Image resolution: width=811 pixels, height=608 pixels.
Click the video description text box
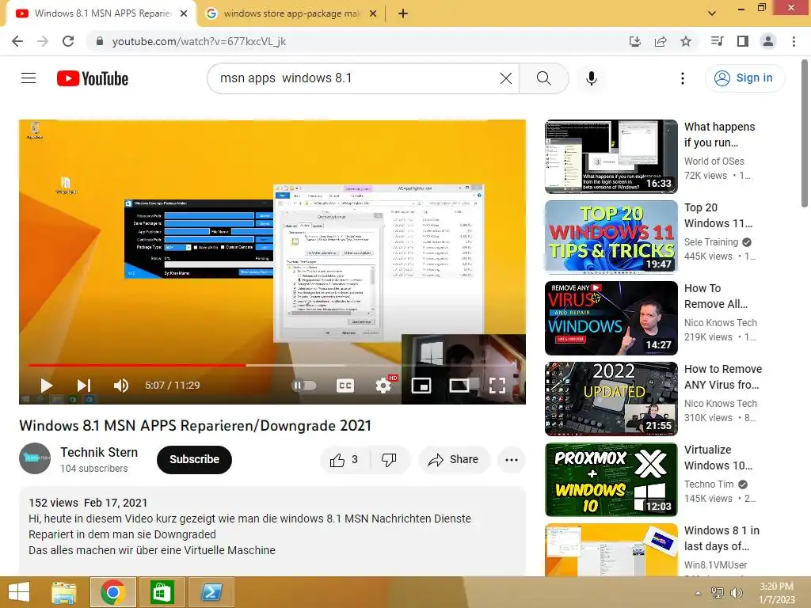click(x=272, y=530)
